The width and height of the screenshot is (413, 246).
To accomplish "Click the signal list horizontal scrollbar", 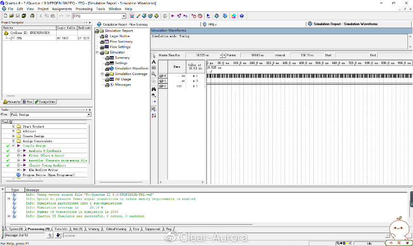I will [x=181, y=182].
